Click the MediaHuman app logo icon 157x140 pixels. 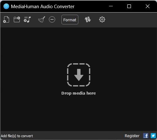coord(6,6)
